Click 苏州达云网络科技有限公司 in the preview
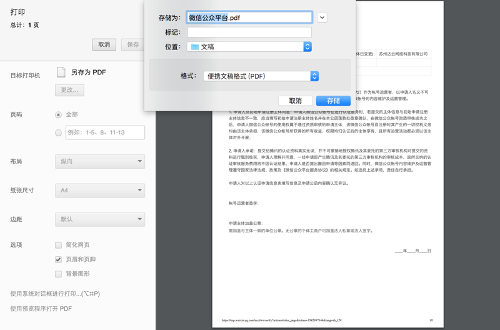 pyautogui.click(x=403, y=54)
